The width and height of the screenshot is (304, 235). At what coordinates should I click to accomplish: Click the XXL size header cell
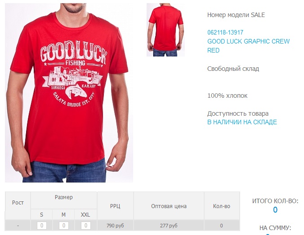(85, 214)
